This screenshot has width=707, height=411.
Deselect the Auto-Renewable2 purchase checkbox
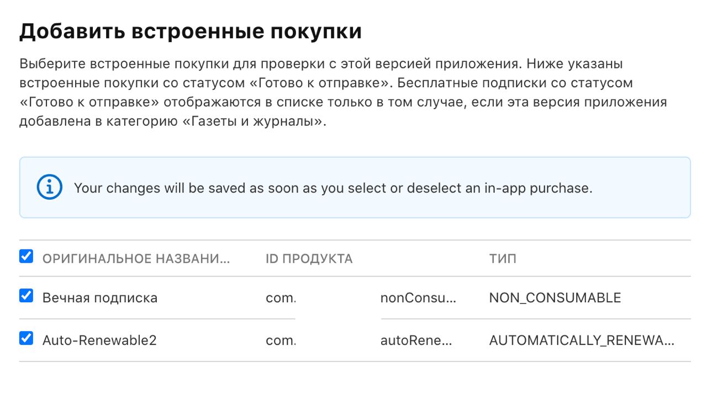(x=26, y=338)
